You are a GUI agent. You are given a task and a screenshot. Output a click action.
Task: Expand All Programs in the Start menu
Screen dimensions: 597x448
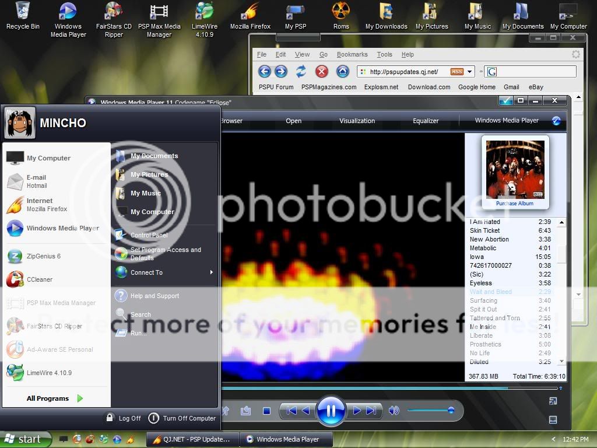click(x=55, y=398)
